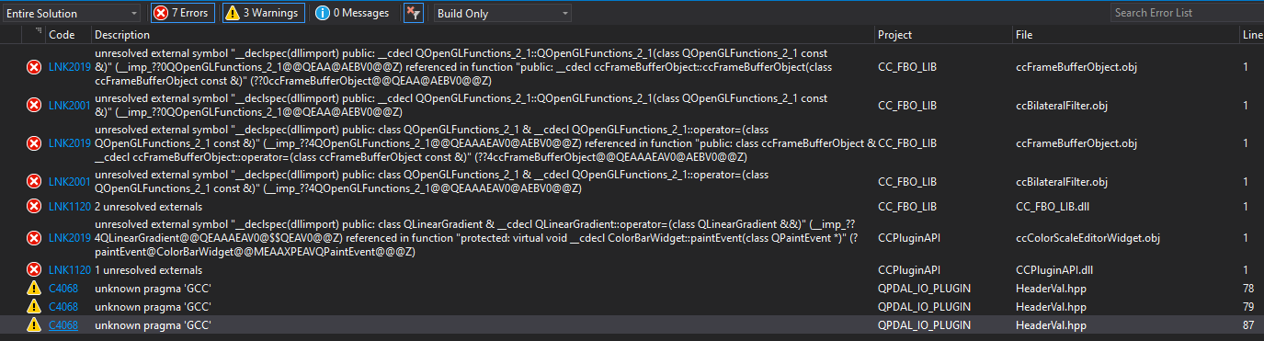Screen dimensions: 1264x341
Task: Select file cell CC_FBO_LIB.dll
Action: pos(1053,207)
